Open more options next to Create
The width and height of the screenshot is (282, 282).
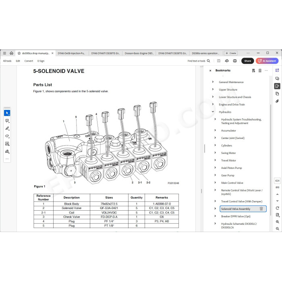248,53
